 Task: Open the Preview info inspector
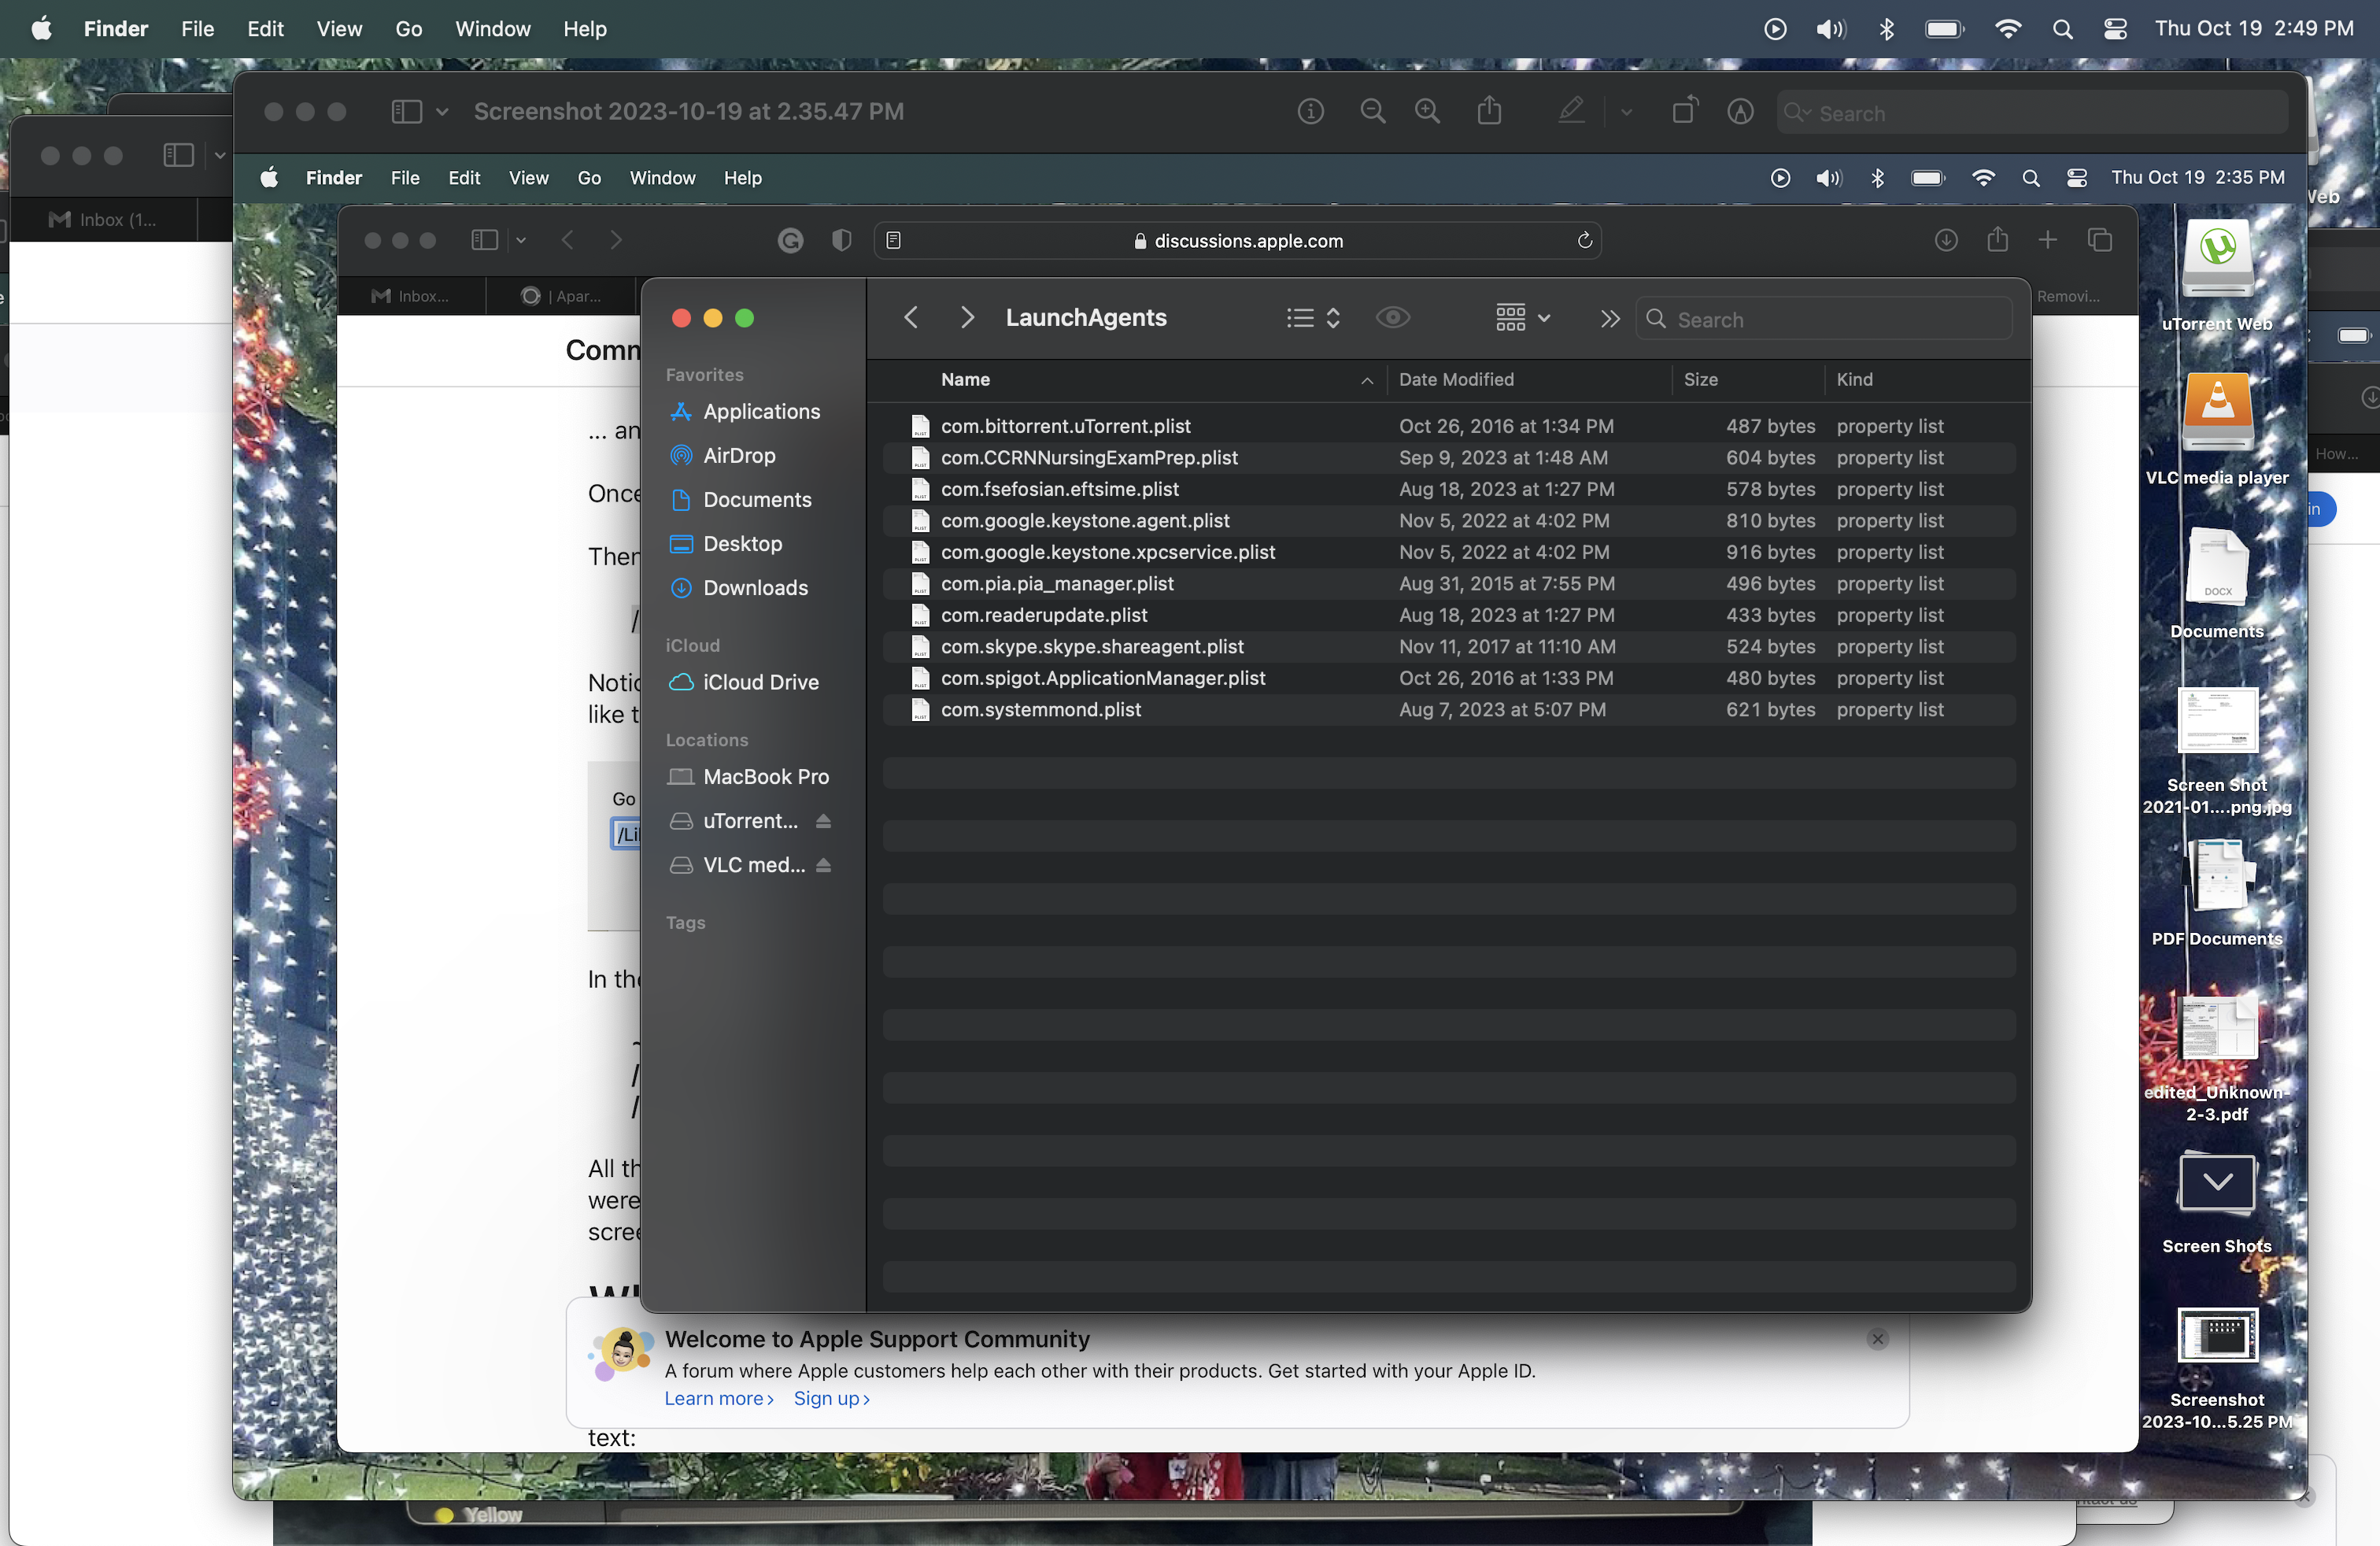(1310, 111)
